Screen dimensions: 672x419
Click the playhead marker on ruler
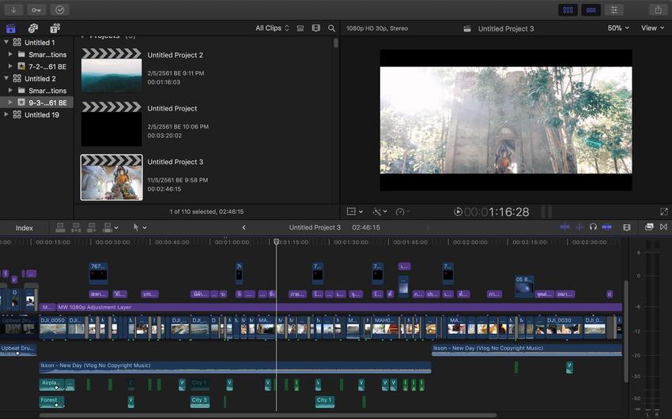point(277,241)
